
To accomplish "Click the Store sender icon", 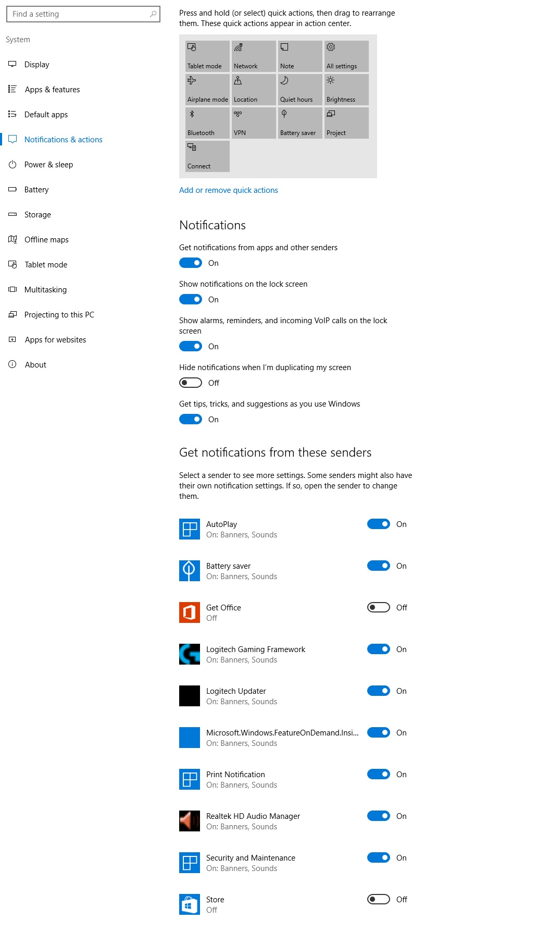I will click(190, 904).
